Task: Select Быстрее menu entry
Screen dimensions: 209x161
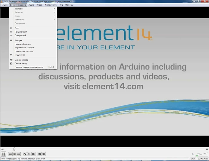Action: 33,40
